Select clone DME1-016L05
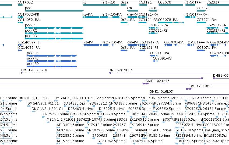Viewport: 229px width, 145px height. coord(189,94)
